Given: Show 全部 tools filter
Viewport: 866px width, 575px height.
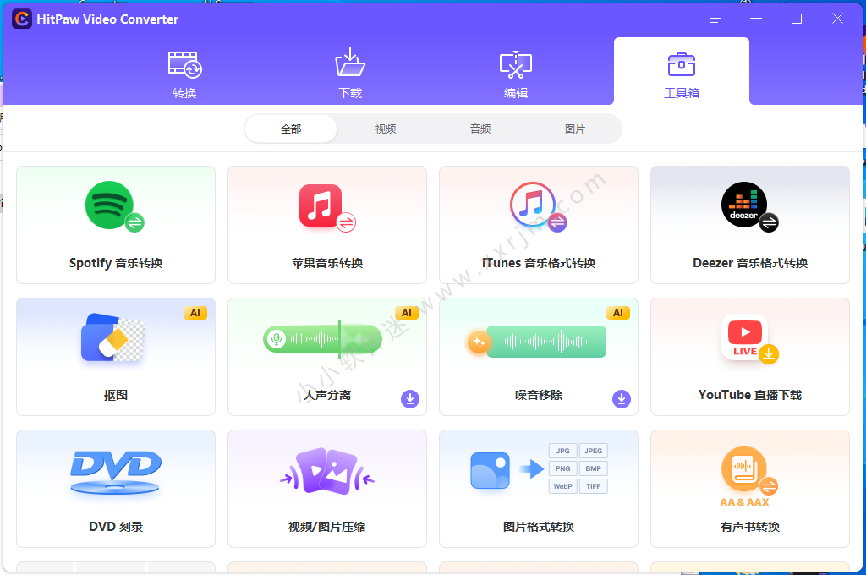Looking at the screenshot, I should point(291,129).
